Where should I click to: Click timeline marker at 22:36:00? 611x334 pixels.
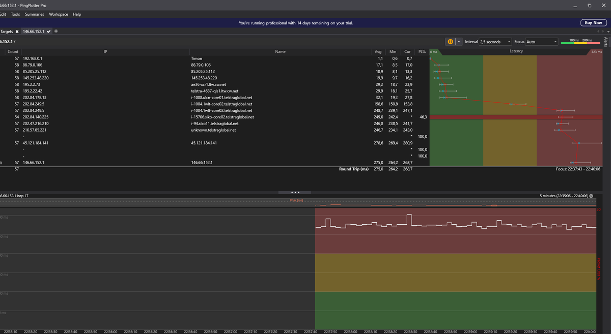point(110,331)
